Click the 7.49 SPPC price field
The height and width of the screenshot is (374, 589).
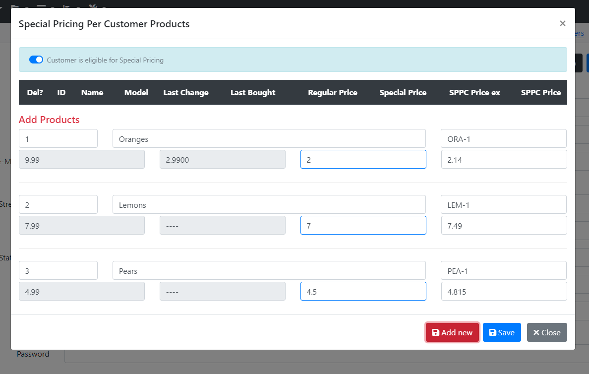tap(504, 225)
